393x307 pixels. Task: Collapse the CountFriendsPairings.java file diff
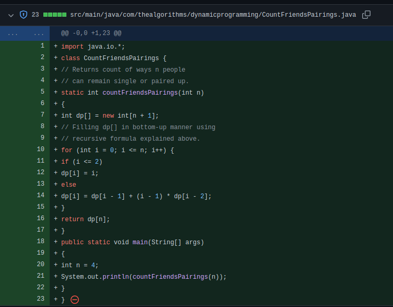click(x=11, y=15)
